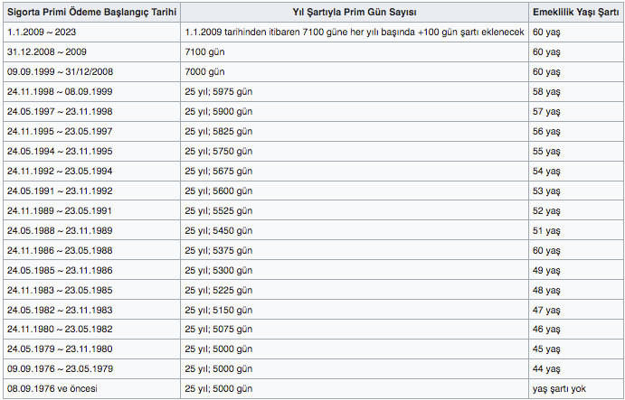Select the '24.11.1980 ~ 23.05.1982' date cell
Image resolution: width=625 pixels, height=400 pixels.
(x=91, y=330)
